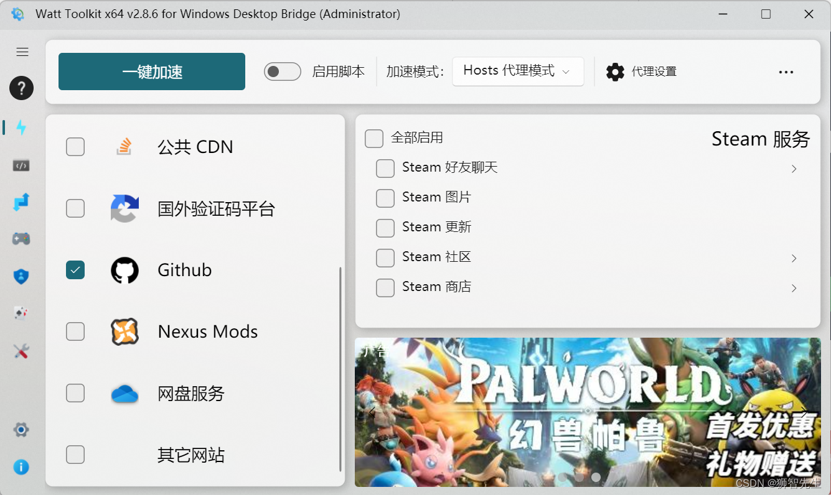The width and height of the screenshot is (831, 495).
Task: Click the 网盘服务 label
Action: pos(191,394)
